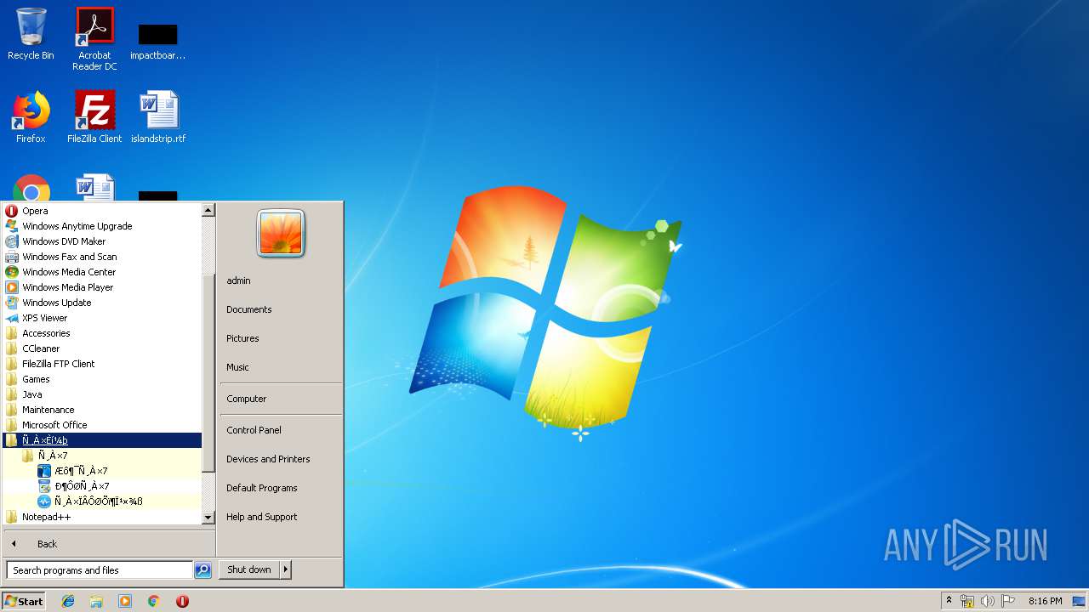Click program list scroll up arrow
Screen dimensions: 1089x612
208,210
